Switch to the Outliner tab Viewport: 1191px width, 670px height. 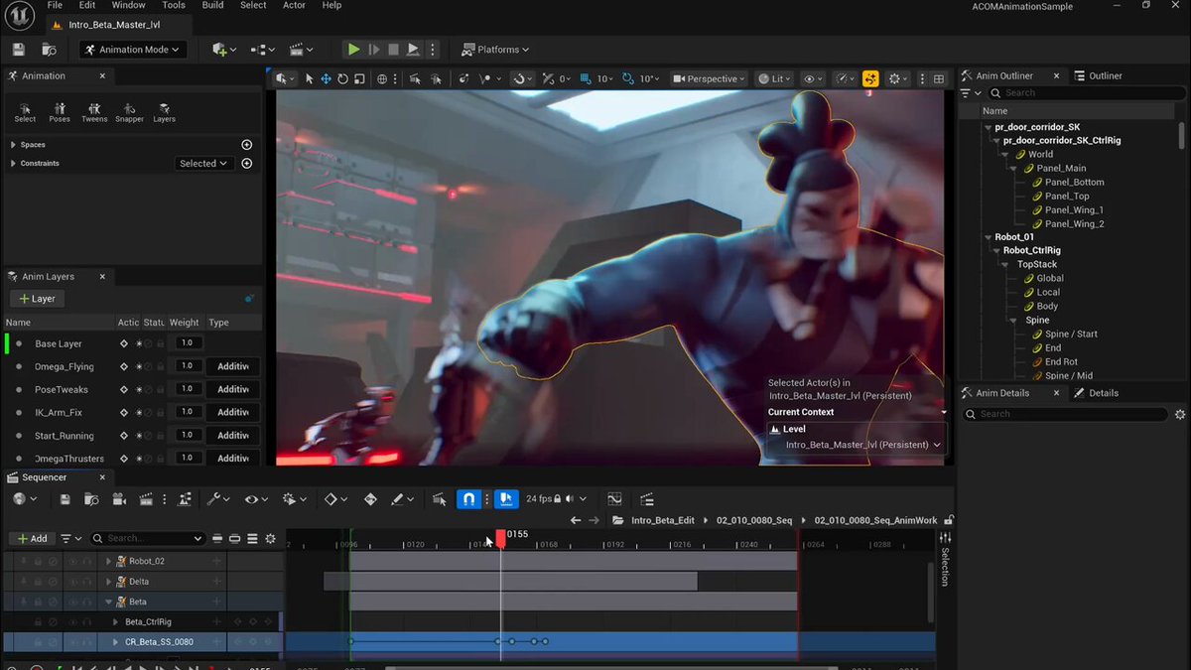[1105, 75]
